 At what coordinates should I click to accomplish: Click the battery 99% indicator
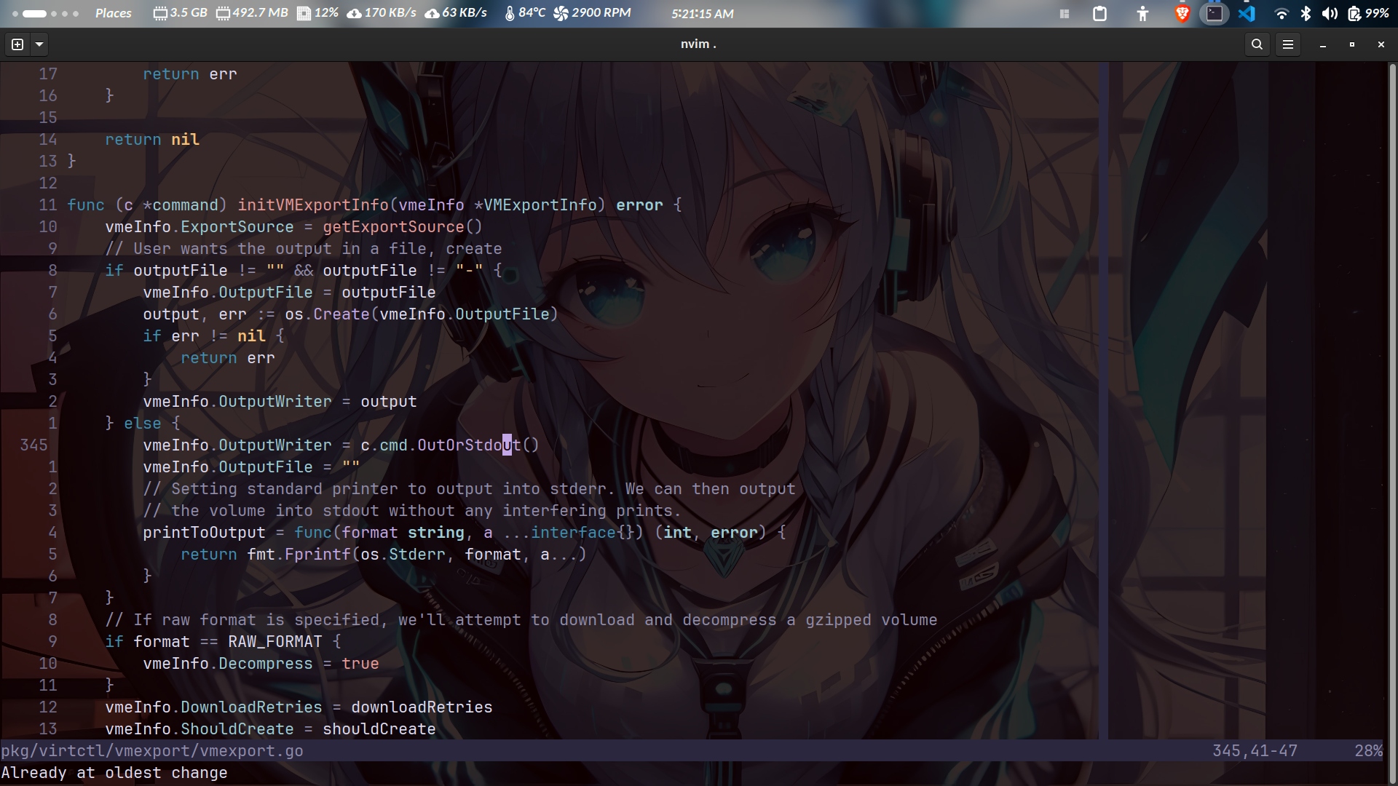(1368, 13)
